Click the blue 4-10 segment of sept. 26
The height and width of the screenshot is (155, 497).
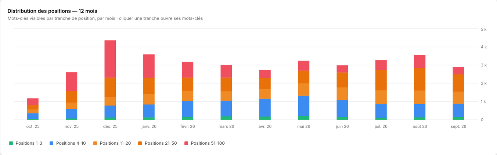[458, 110]
